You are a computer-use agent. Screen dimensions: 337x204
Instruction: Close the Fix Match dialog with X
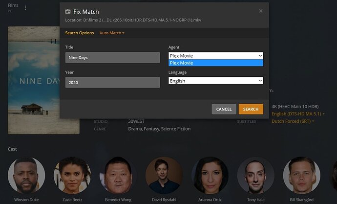coord(261,11)
